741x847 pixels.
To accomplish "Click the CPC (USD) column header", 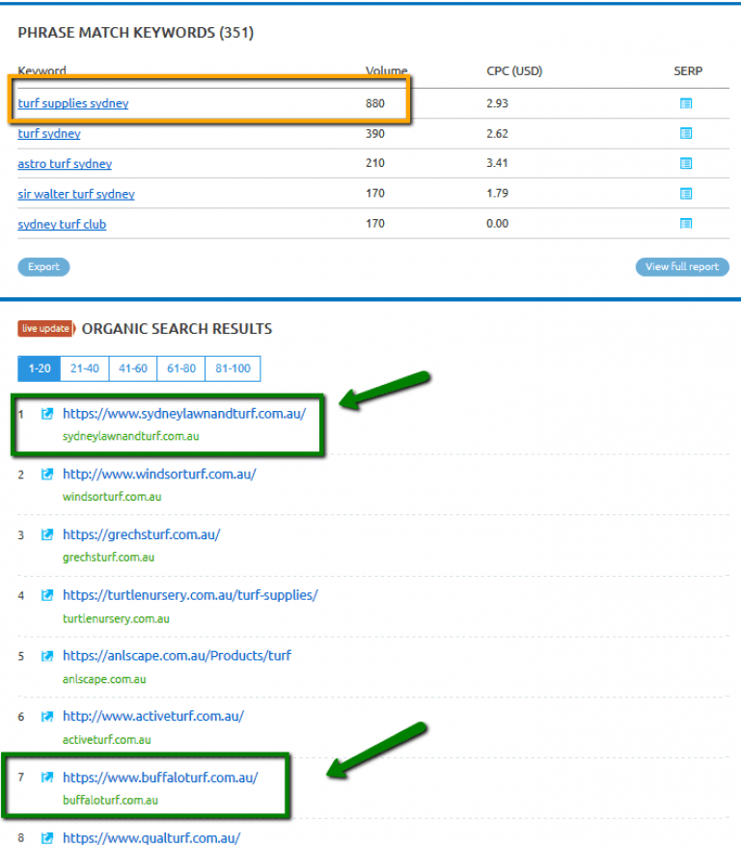I will (x=514, y=70).
